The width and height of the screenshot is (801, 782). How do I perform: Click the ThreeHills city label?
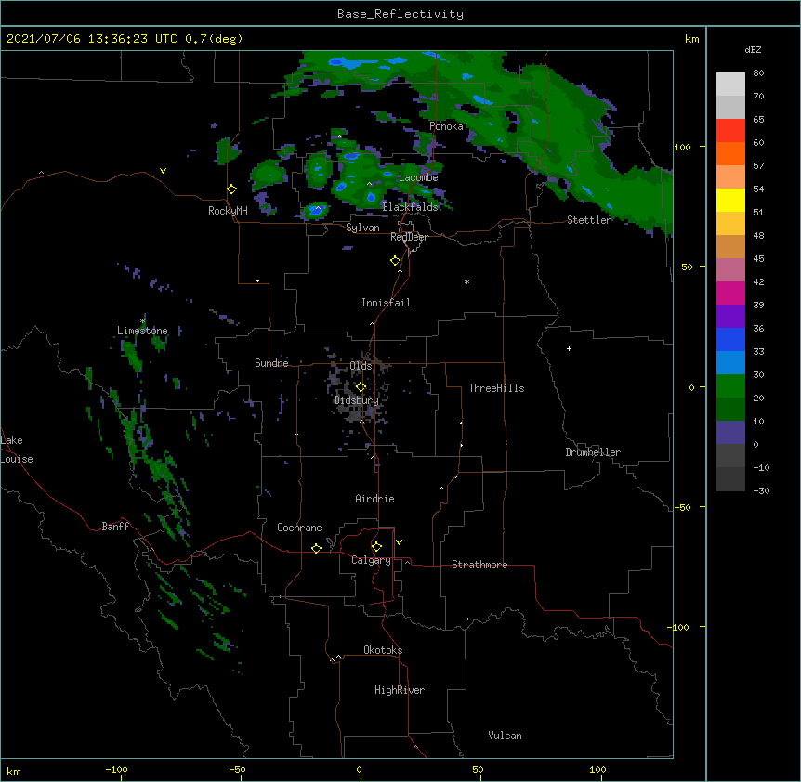point(496,388)
